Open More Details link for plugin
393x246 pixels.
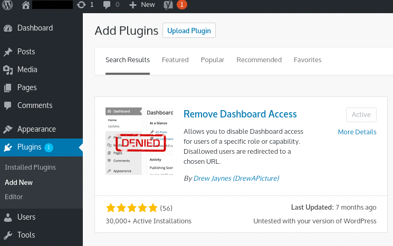tap(357, 132)
